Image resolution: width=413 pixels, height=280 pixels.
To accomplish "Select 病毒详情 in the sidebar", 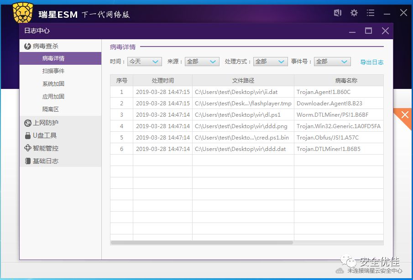I will (x=60, y=58).
